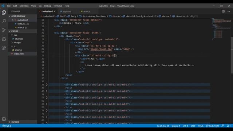Click the VS Code logo icon
The width and height of the screenshot is (233, 131).
click(3, 6)
